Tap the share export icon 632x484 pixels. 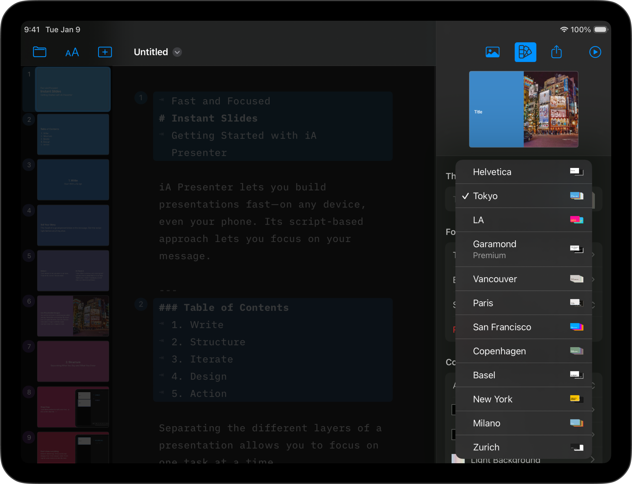click(556, 52)
